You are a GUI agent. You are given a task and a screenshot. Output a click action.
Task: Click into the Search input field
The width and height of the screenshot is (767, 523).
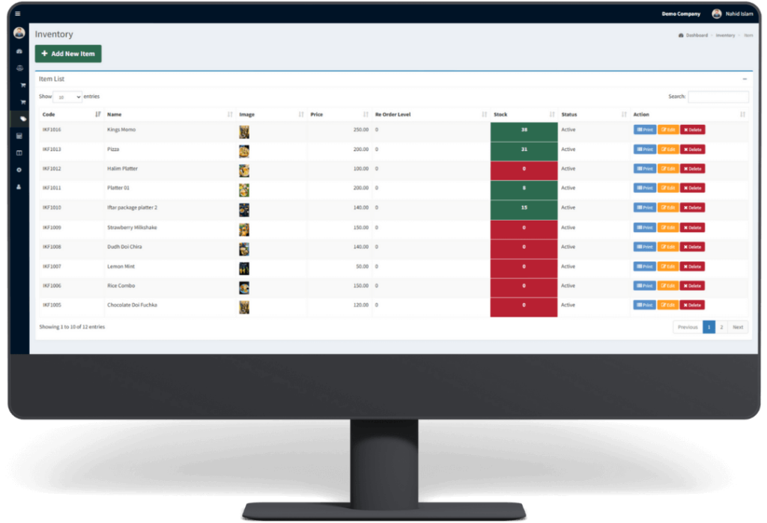coord(718,97)
